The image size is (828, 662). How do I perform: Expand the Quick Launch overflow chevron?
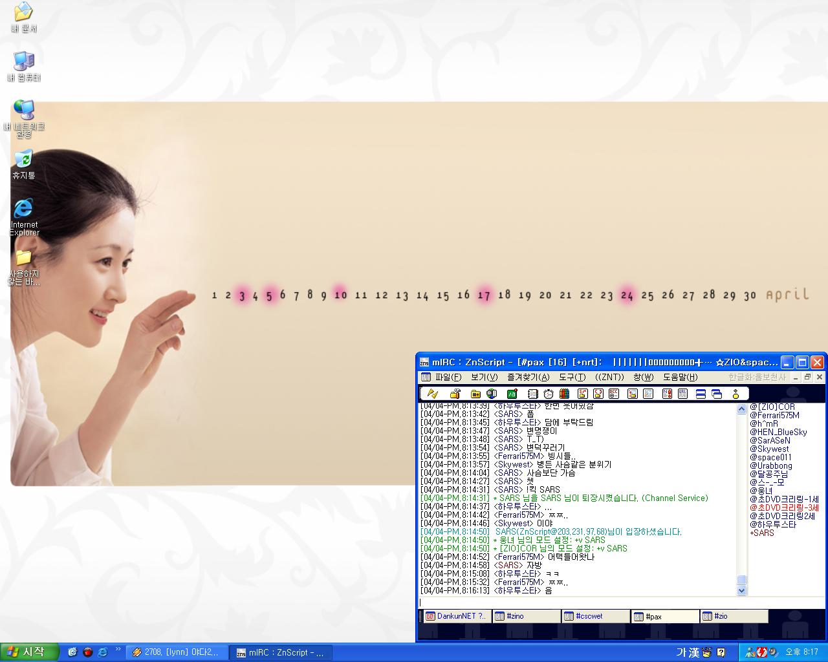118,649
